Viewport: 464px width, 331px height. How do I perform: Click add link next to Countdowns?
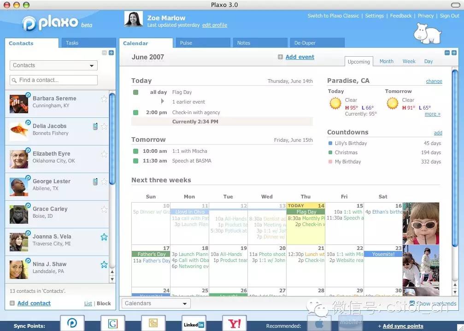pos(438,133)
